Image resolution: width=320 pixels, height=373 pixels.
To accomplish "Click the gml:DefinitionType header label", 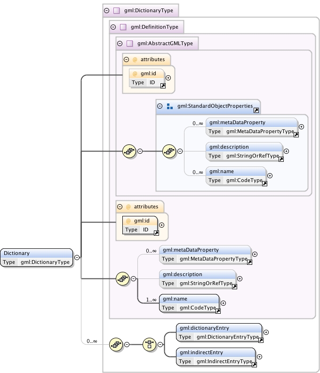I will 154,27.
